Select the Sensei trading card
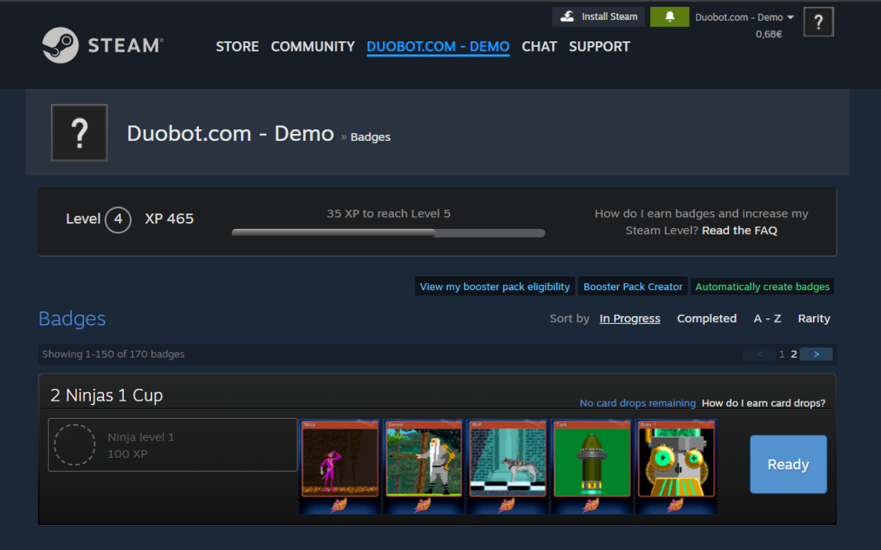Image resolution: width=881 pixels, height=550 pixels. pyautogui.click(x=424, y=467)
